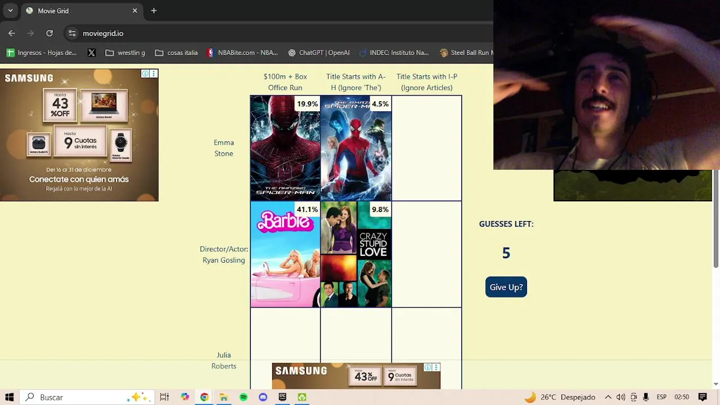
Task: Click Chrome icon in taskbar
Action: pyautogui.click(x=204, y=397)
